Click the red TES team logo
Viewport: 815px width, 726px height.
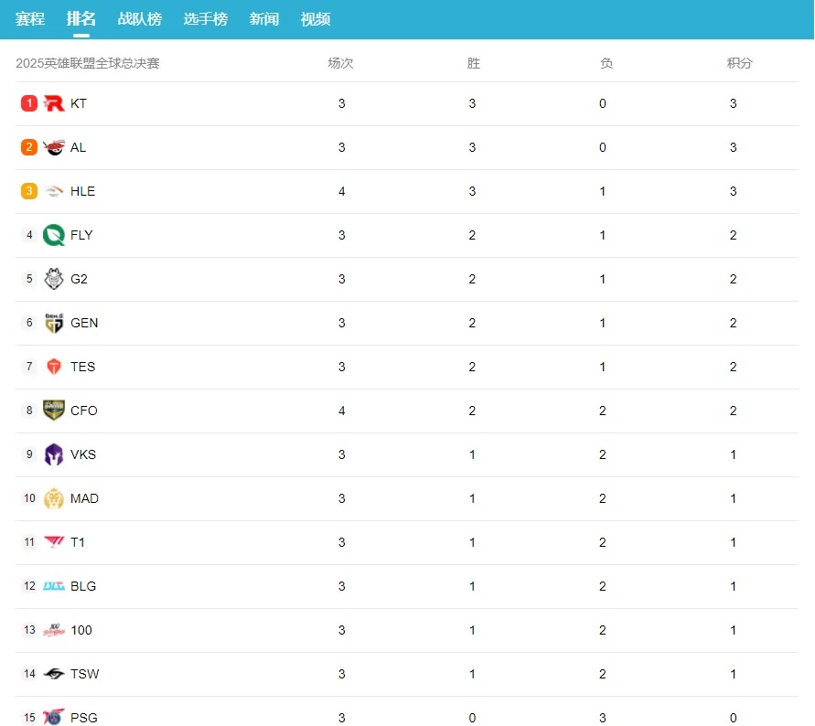pyautogui.click(x=54, y=367)
